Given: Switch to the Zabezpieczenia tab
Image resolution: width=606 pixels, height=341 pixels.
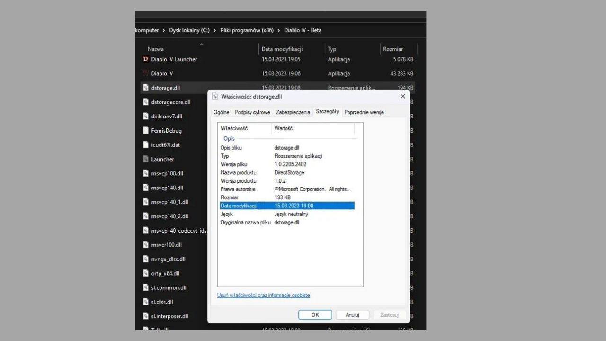Looking at the screenshot, I should (293, 112).
